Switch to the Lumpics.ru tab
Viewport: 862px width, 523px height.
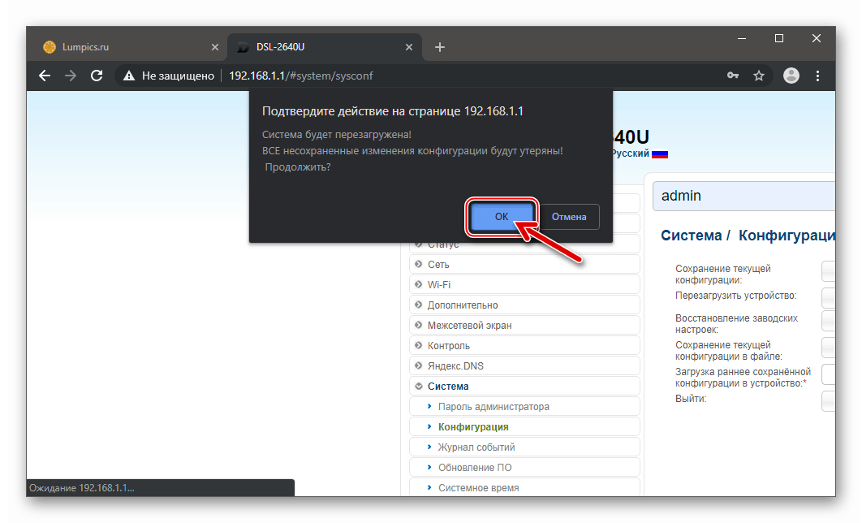tap(131, 47)
